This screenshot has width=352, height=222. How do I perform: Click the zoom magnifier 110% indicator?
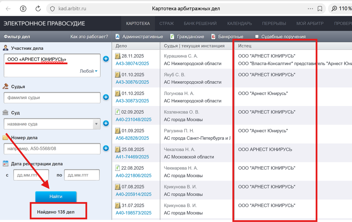(341, 9)
